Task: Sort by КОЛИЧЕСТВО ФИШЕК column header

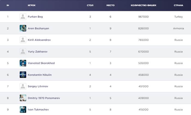Action: 144,5
